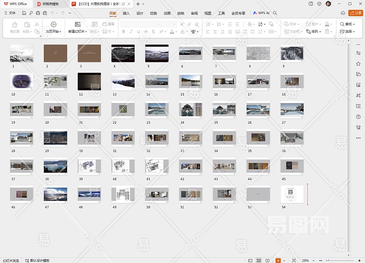Click the cloud sync icon beside 分享
Viewport: 365px width, 263px height.
[x=343, y=13]
